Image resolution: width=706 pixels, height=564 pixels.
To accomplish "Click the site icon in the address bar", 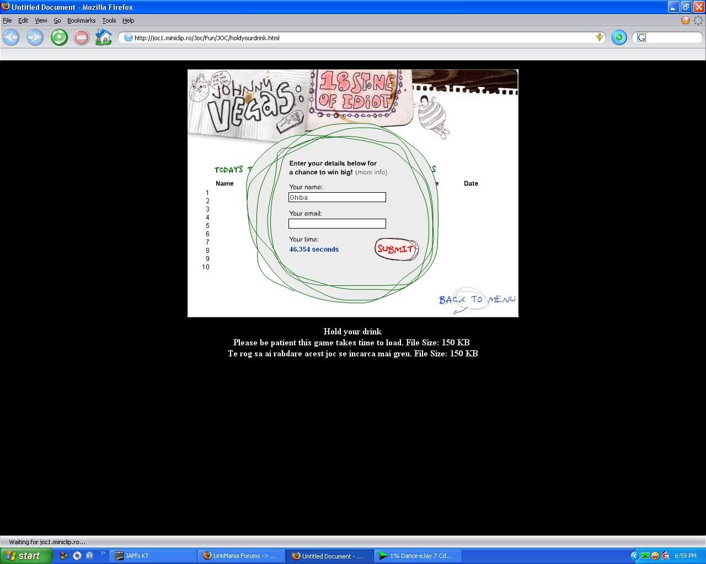I will (128, 37).
